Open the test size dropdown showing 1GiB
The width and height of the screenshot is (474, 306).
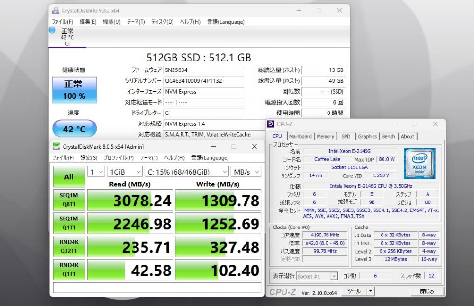pyautogui.click(x=125, y=172)
